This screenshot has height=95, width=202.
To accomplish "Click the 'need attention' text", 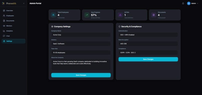I will pos(129,18).
